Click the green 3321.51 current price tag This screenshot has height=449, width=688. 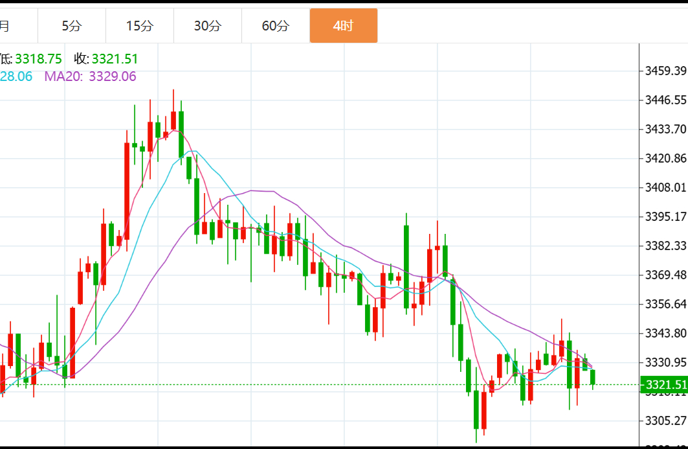coord(664,385)
